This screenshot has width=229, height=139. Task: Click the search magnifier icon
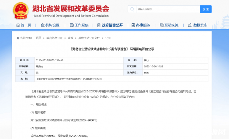click(132, 9)
